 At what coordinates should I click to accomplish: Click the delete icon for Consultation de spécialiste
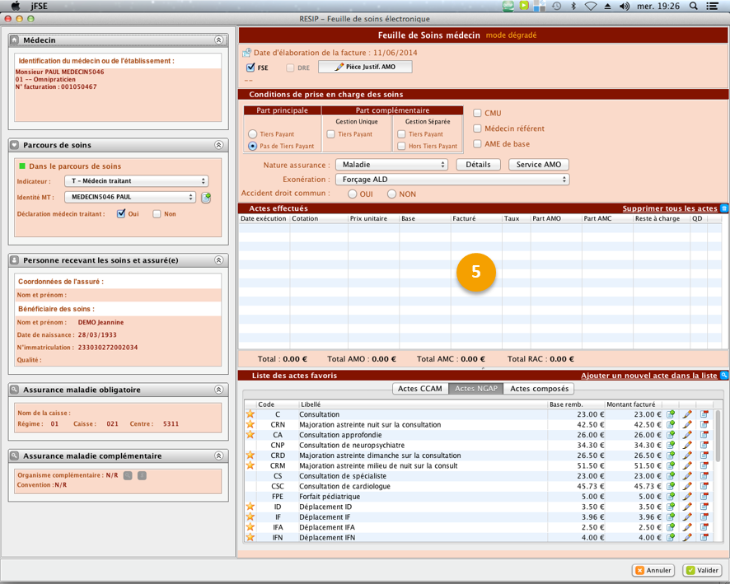704,476
